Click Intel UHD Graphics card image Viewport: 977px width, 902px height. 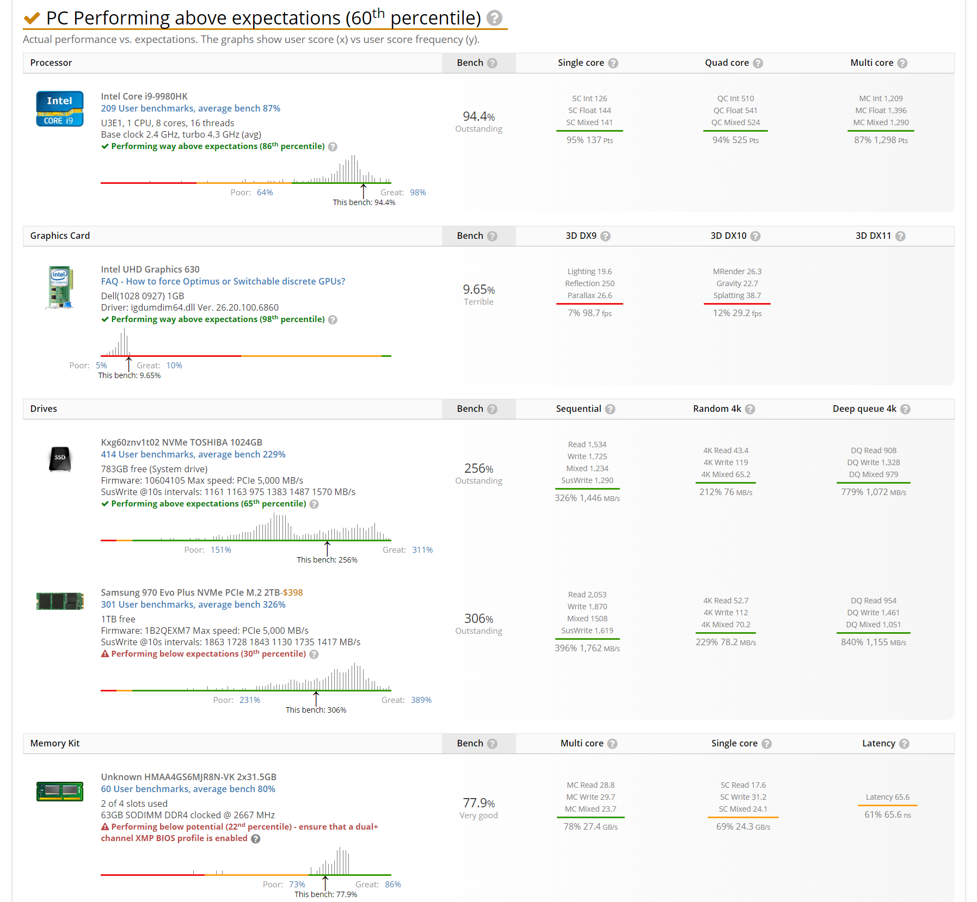pos(60,287)
